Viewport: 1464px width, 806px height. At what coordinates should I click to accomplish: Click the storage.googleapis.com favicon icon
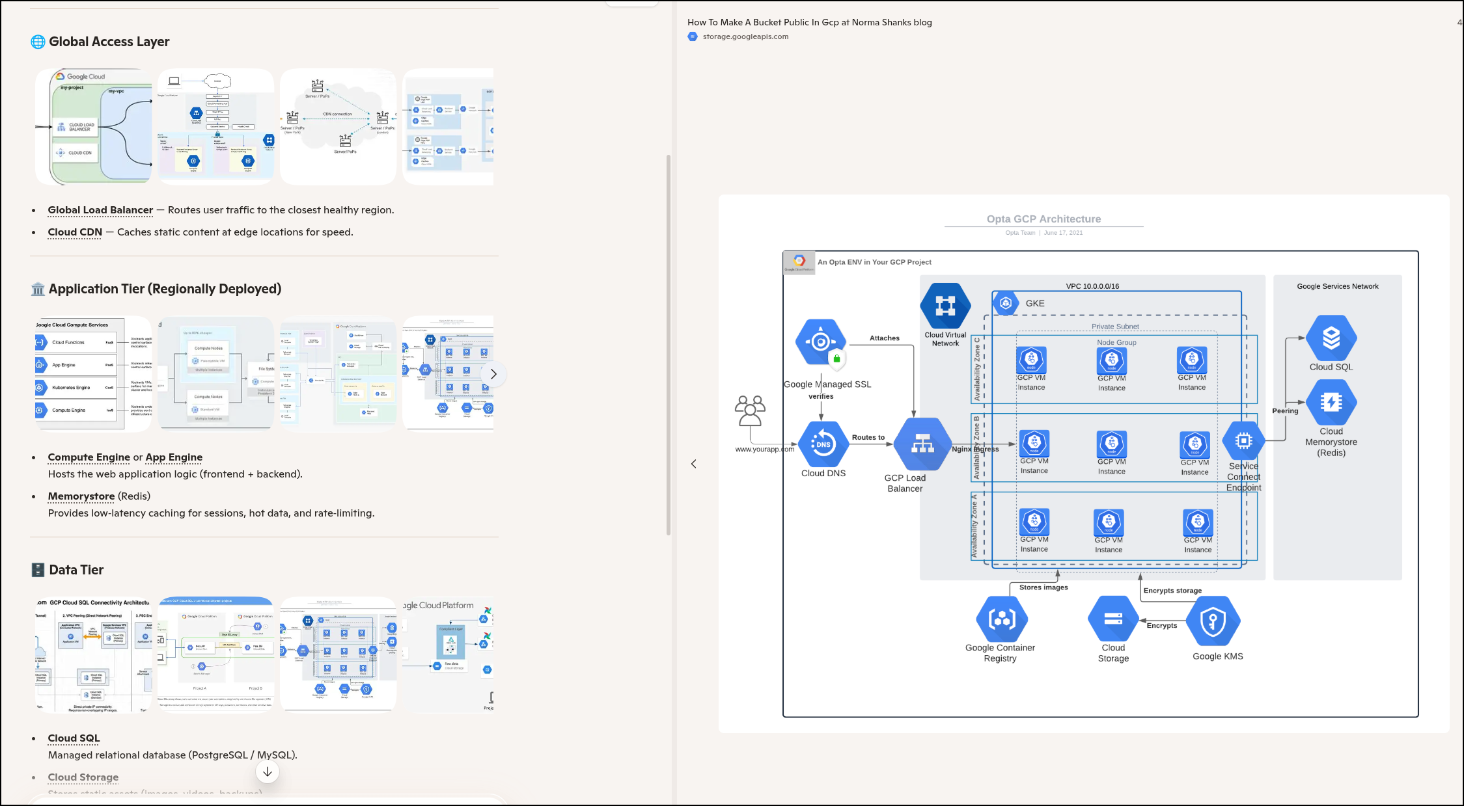[x=693, y=36]
